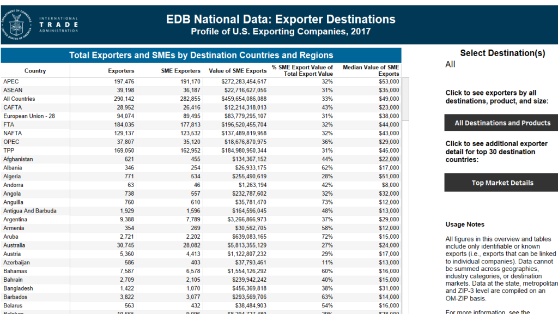Click the table's vertical scrollbar thumb

tap(405, 99)
